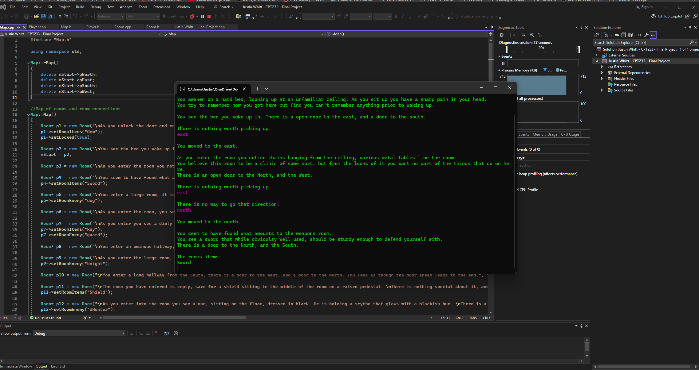
Task: Toggle Solution Explorer preview selected items
Action: point(653,35)
